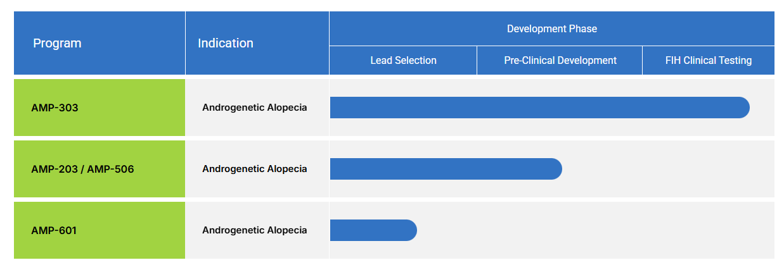This screenshot has height=272, width=784.
Task: Click the Indication column header
Action: (226, 43)
